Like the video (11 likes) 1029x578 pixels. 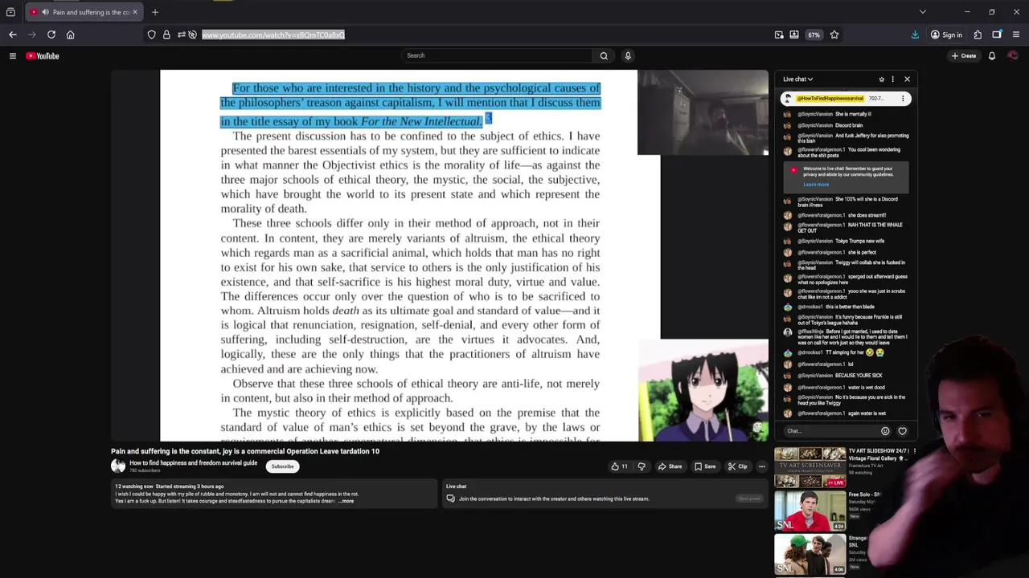(619, 466)
